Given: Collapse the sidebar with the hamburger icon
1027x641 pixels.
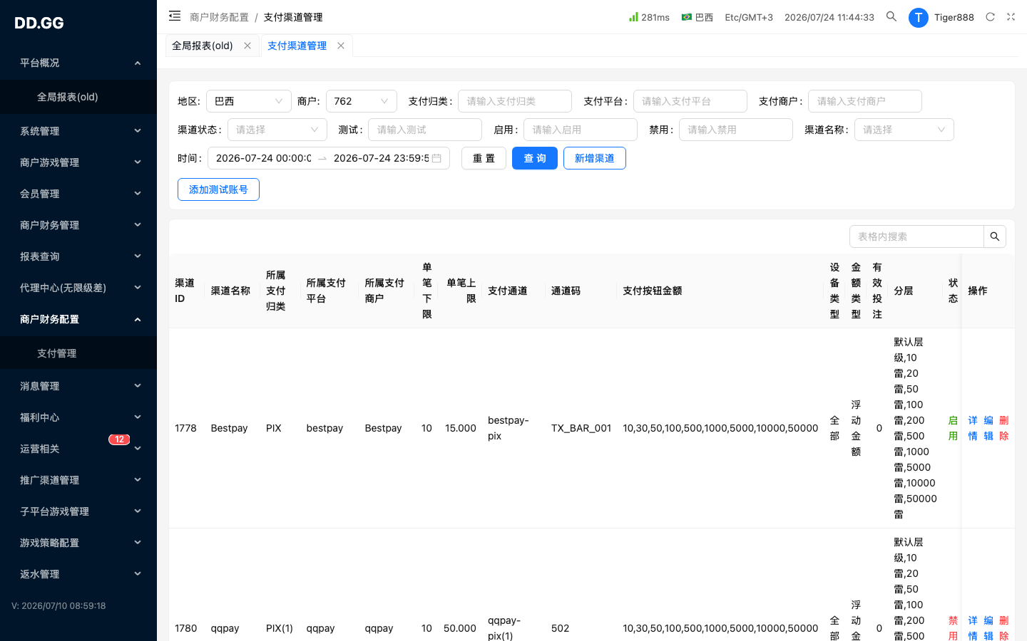Looking at the screenshot, I should (x=175, y=16).
